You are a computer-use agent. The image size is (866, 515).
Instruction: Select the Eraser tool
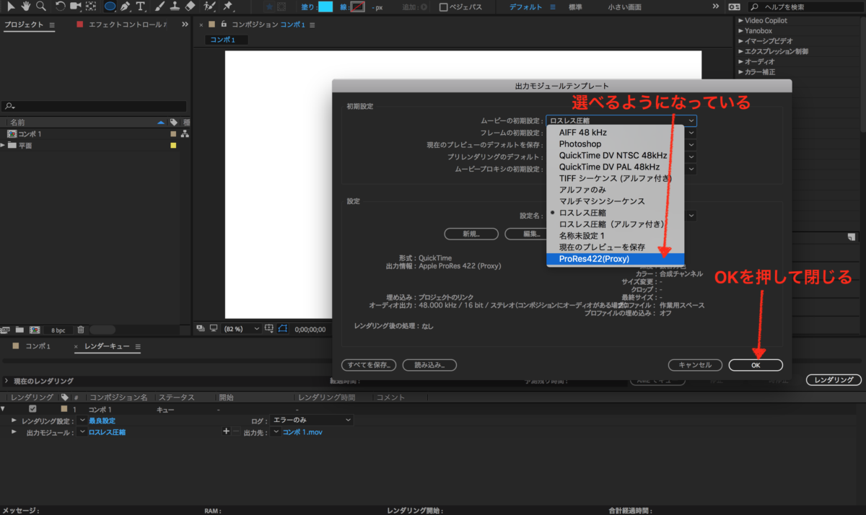tap(190, 6)
